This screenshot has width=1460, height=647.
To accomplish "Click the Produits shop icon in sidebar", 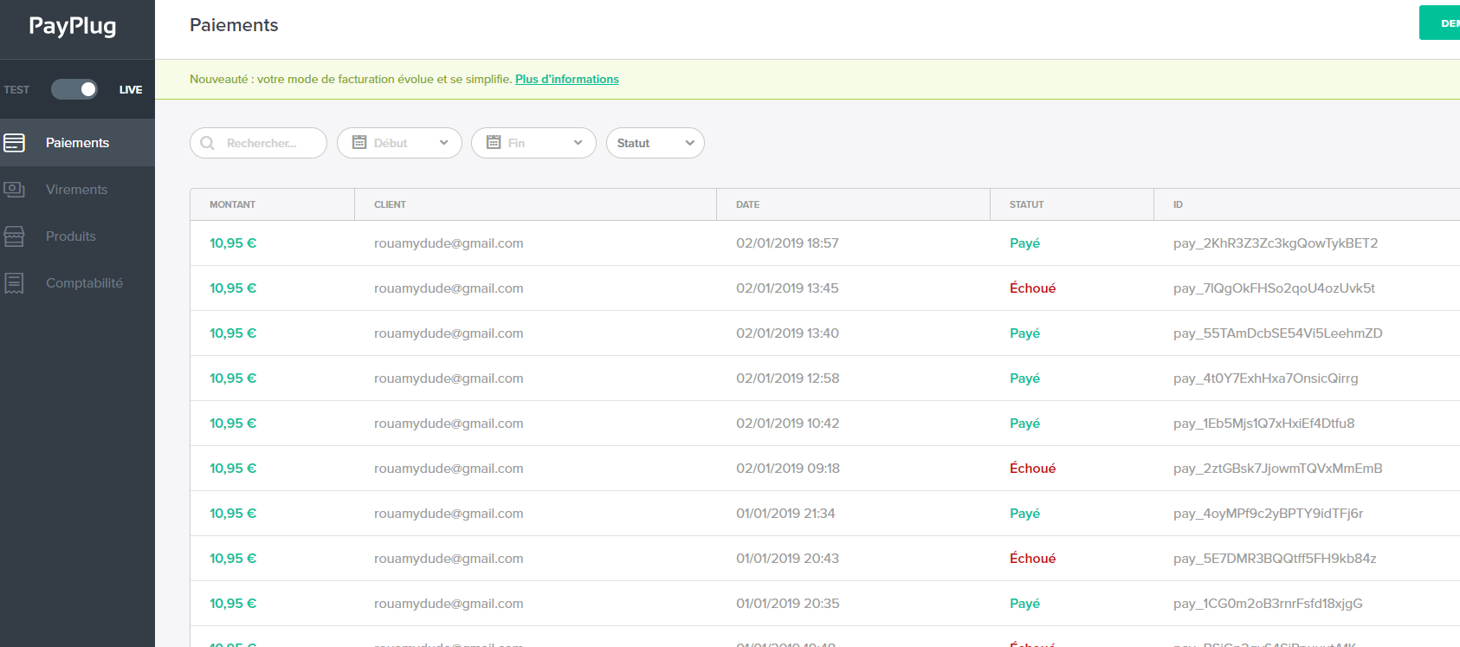I will coord(14,236).
